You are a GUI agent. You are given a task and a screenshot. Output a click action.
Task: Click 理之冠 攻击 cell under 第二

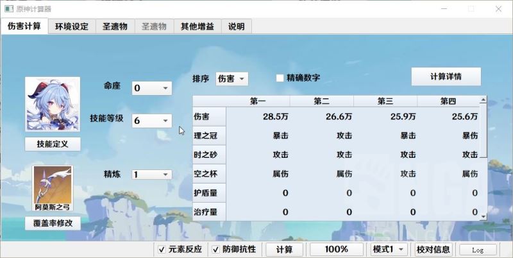click(x=322, y=135)
